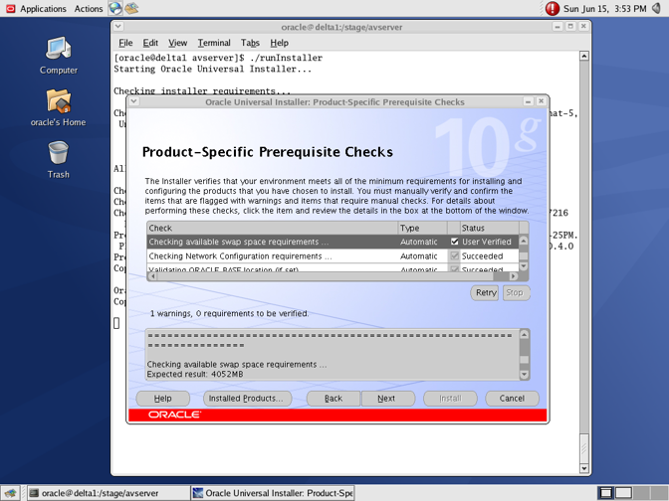Screen dimensions: 669x501
Task: Click terminal scrollbar up arrow
Action: pyautogui.click(x=584, y=56)
